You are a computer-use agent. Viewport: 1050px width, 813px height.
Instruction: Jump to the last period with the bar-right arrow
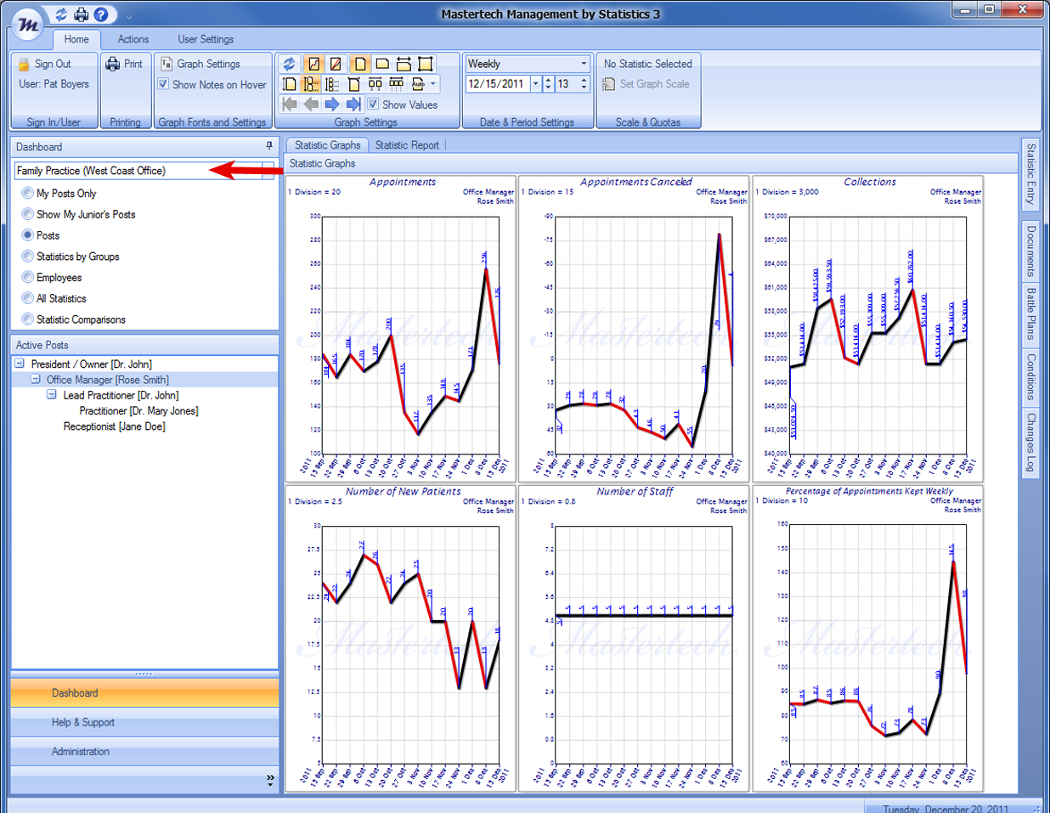pyautogui.click(x=353, y=104)
